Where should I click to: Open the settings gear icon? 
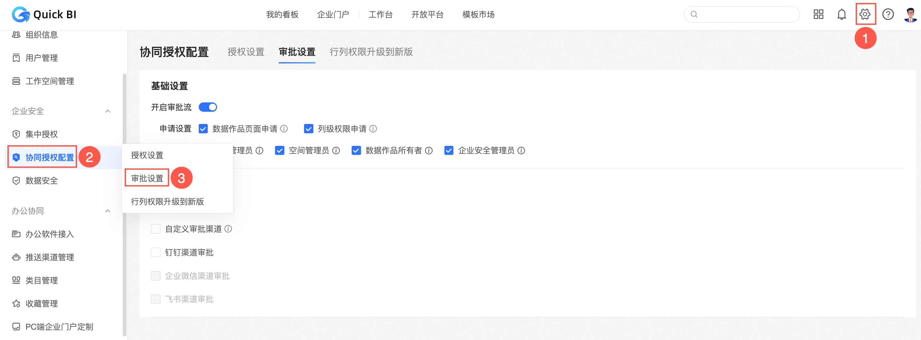(865, 14)
